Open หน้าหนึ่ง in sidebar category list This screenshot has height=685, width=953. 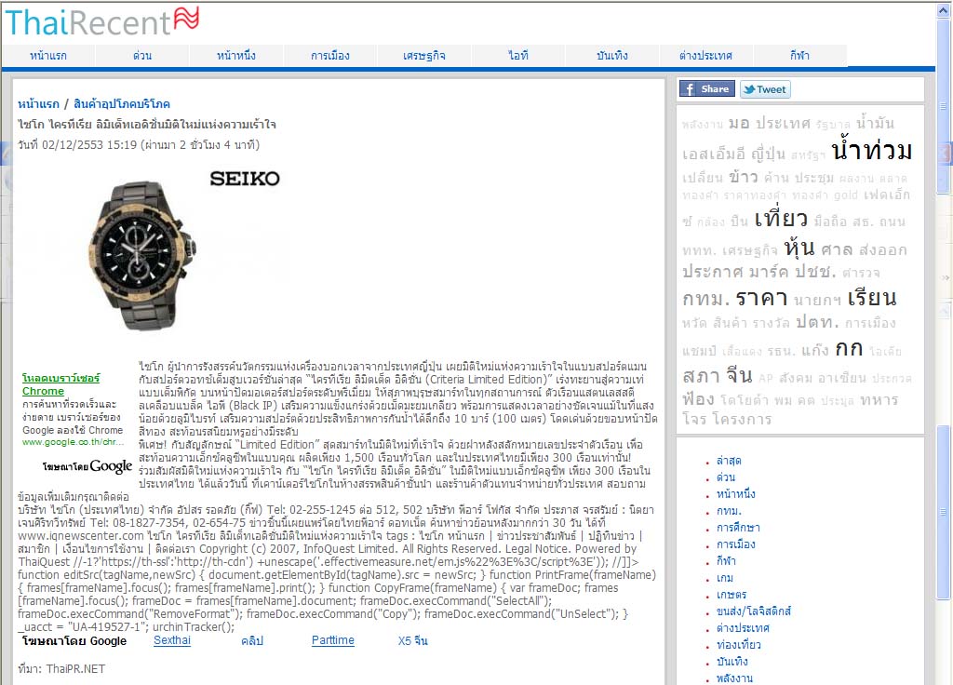(x=736, y=494)
